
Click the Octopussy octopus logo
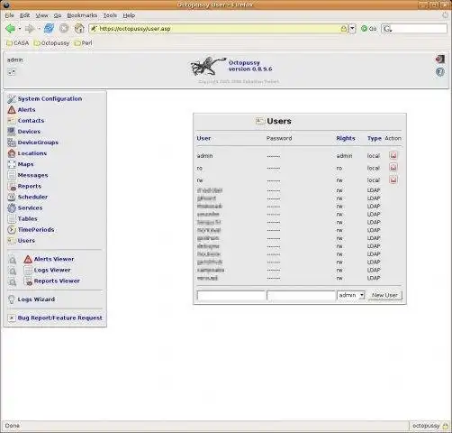click(x=208, y=66)
